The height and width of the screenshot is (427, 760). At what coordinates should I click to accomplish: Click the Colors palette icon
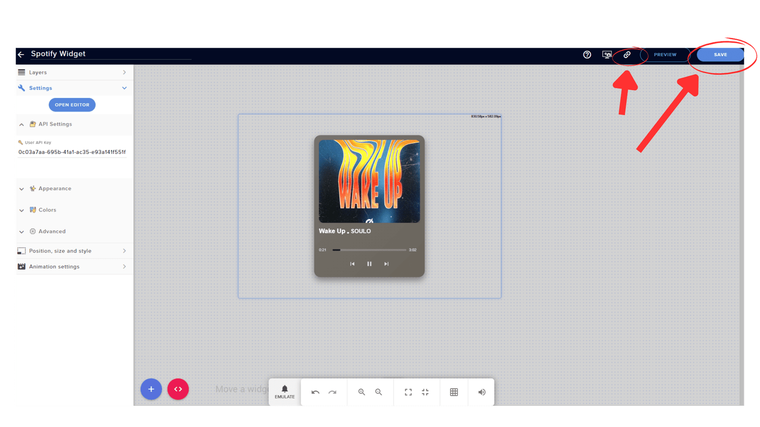coord(33,210)
